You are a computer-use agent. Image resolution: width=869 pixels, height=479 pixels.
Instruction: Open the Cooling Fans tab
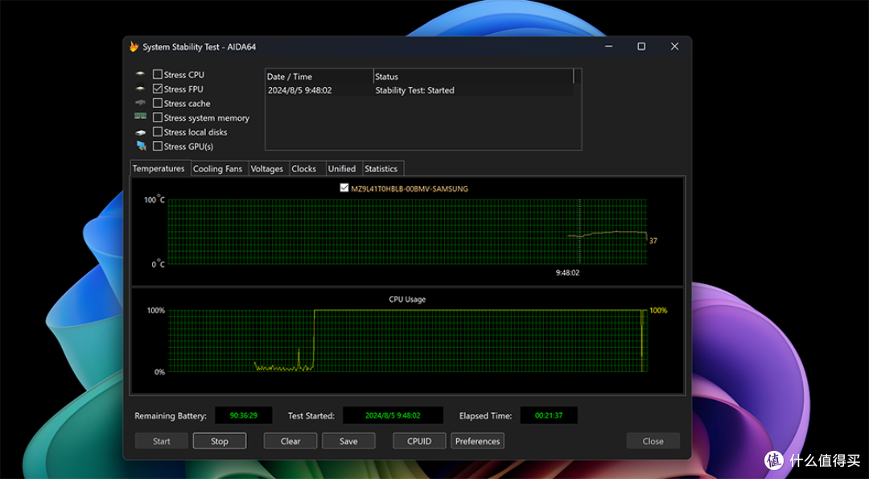(217, 169)
